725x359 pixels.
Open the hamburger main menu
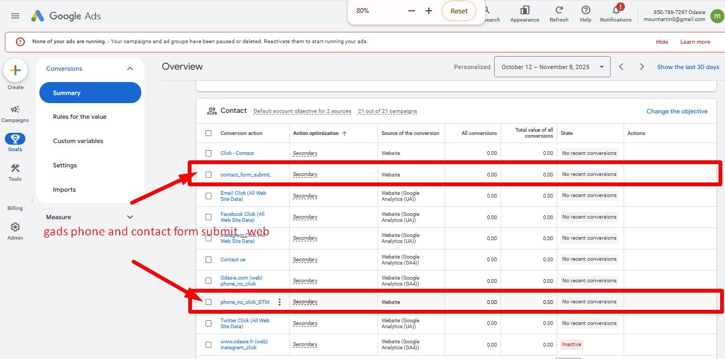click(x=15, y=16)
